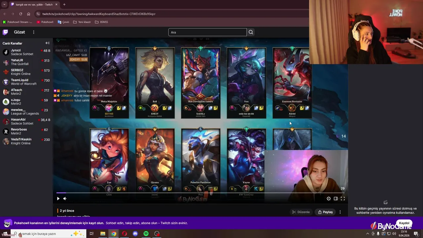Screen dimensions: 423x238
Task: Switch to Chrome on the taskbar
Action: (114, 234)
